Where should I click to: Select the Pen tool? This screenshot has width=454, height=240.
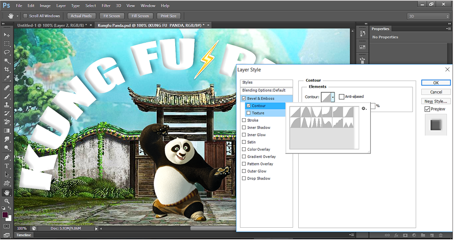pyautogui.click(x=7, y=157)
